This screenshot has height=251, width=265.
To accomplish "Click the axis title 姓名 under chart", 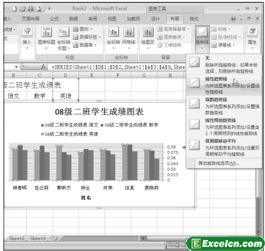I will (86, 197).
